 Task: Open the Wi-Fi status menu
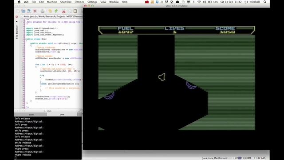[x=199, y=2]
